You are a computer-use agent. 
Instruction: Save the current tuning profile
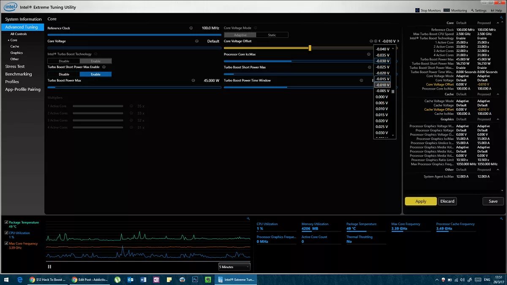click(493, 201)
